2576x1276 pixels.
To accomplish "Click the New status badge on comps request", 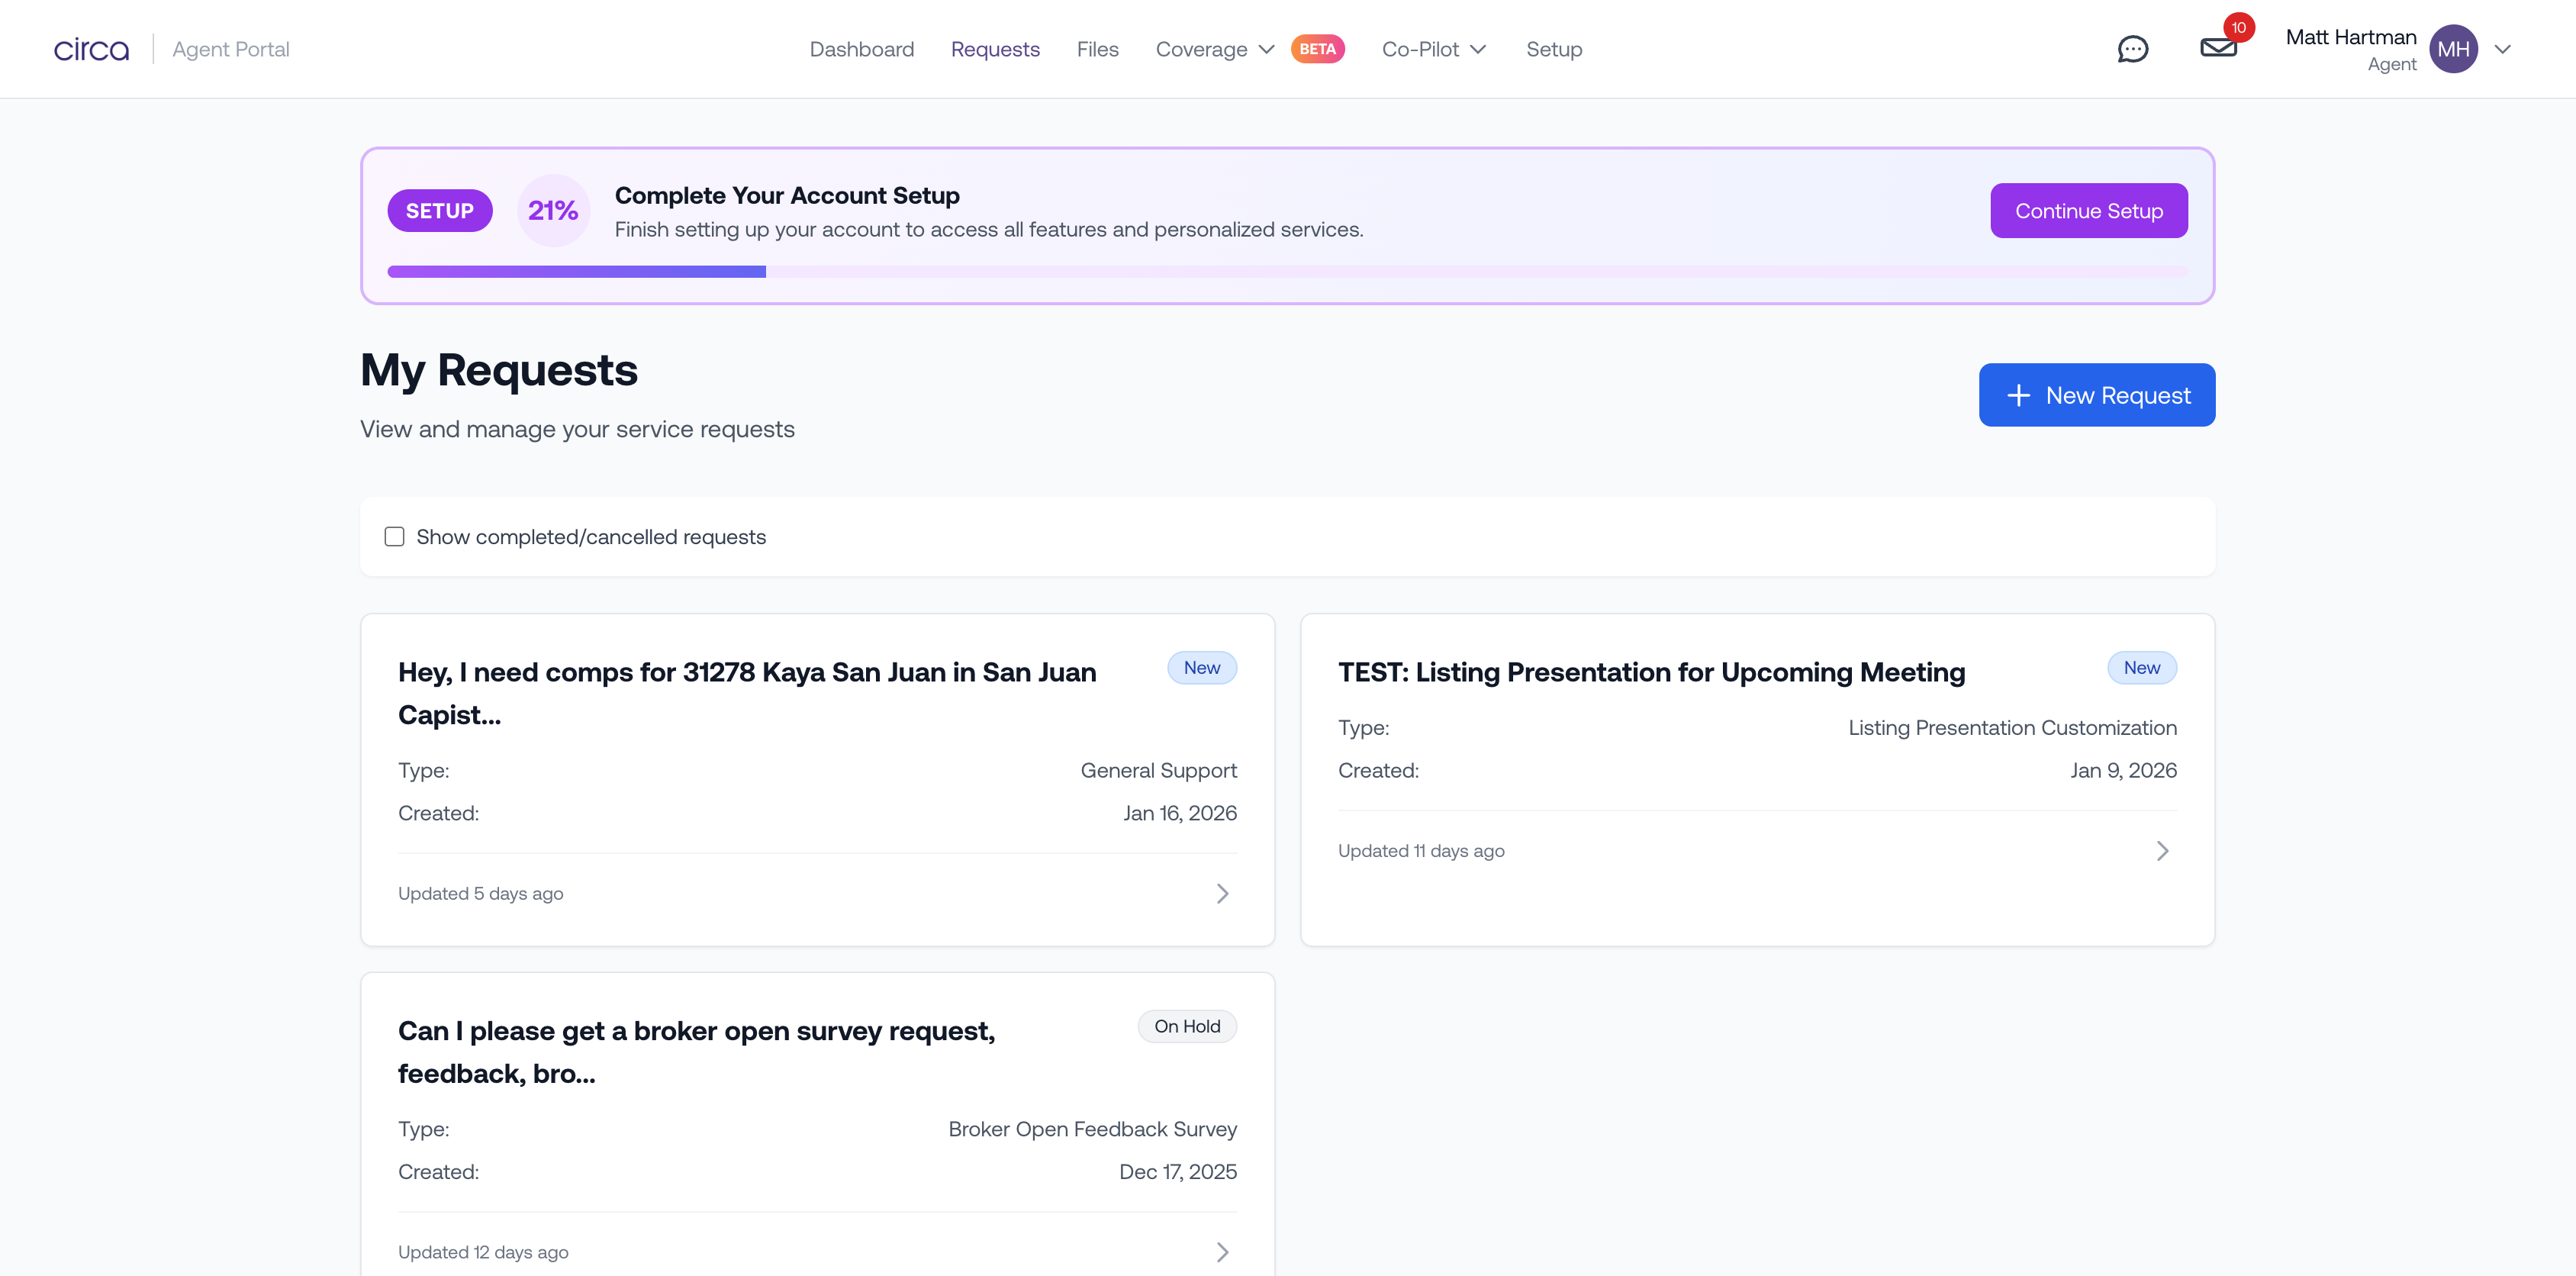I will [x=1202, y=667].
